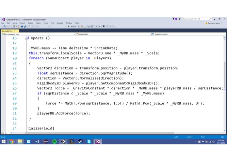227x161 pixels.
Task: Open the Attach button dropdown arrow
Action: point(78,26)
